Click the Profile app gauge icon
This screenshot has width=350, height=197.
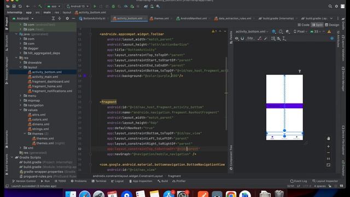pos(126,7)
